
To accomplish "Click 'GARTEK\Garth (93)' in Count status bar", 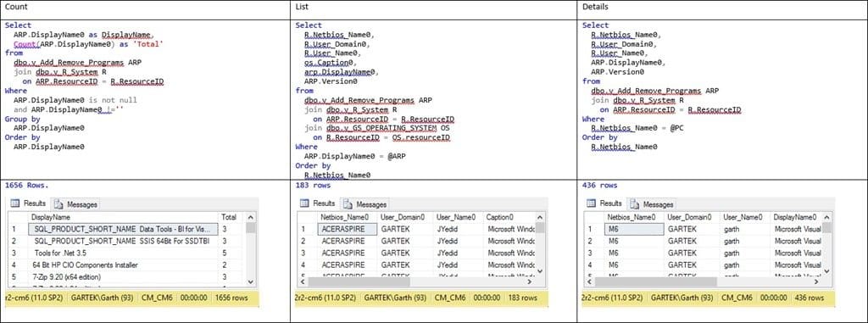I will [x=103, y=298].
